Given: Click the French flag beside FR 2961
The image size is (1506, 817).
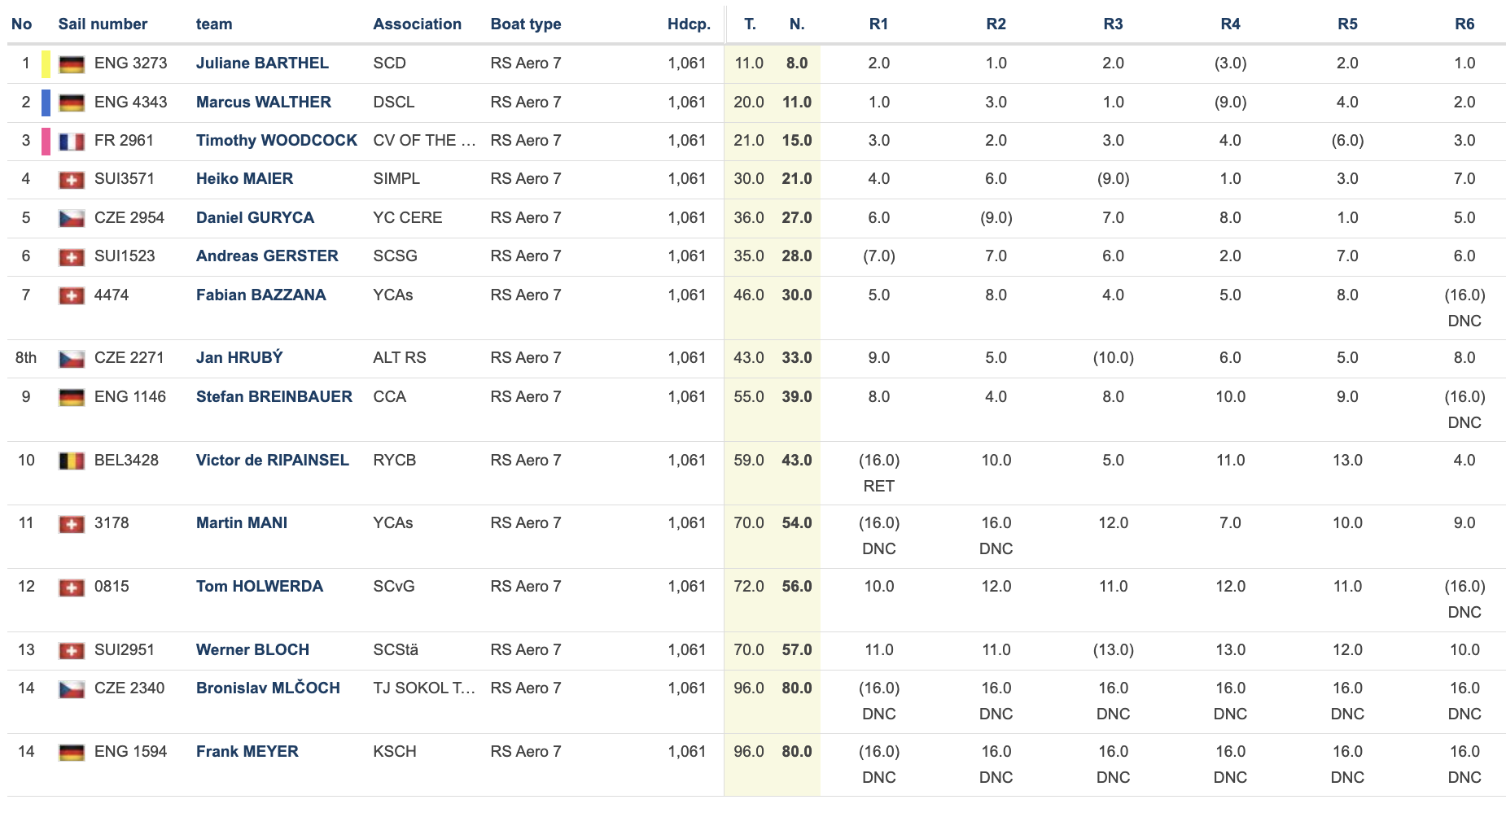Looking at the screenshot, I should pyautogui.click(x=72, y=142).
